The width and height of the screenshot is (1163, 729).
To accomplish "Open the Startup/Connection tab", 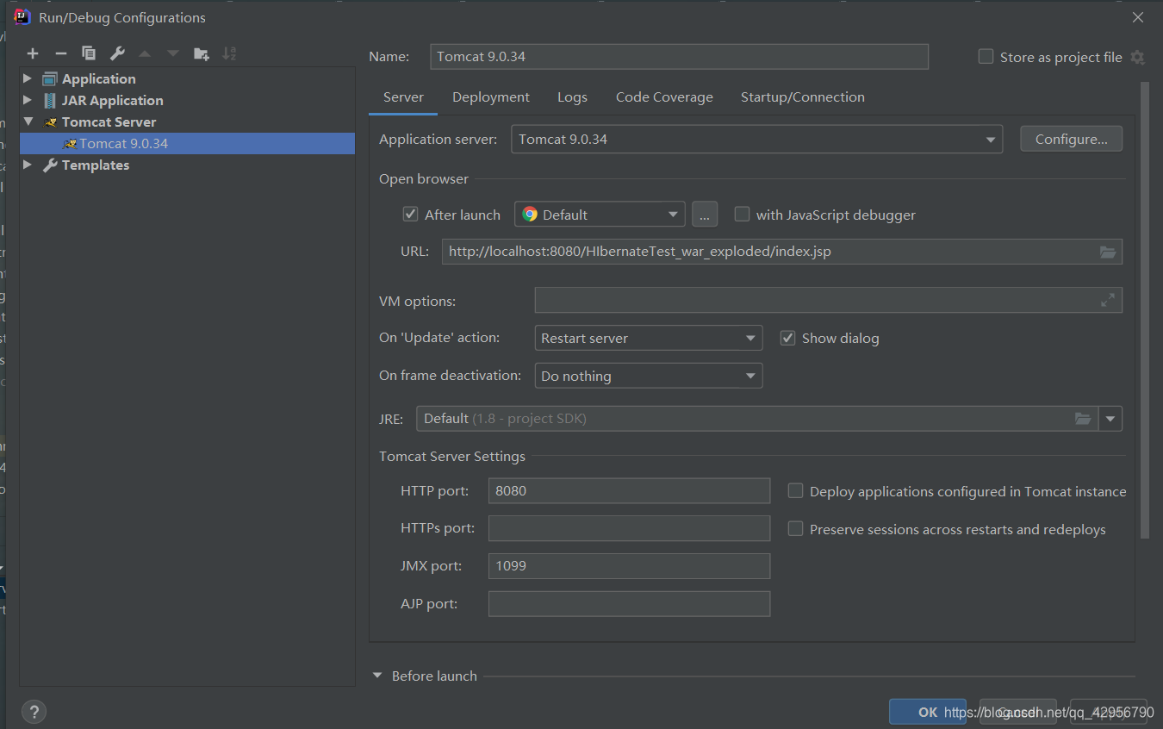I will [x=803, y=97].
